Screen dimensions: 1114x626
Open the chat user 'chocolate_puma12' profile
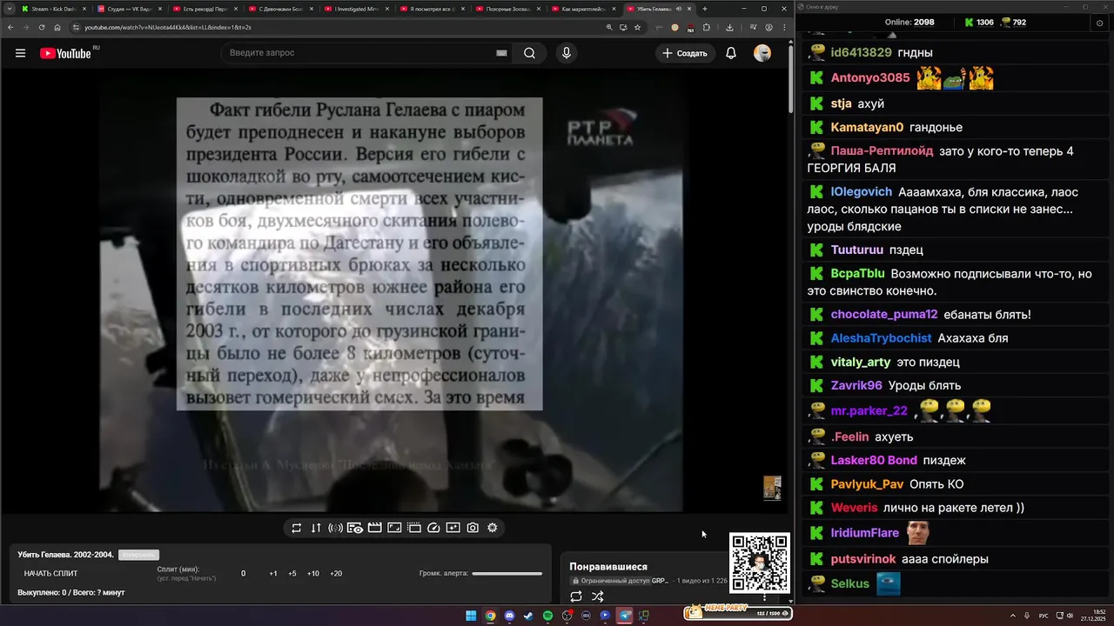tap(884, 315)
